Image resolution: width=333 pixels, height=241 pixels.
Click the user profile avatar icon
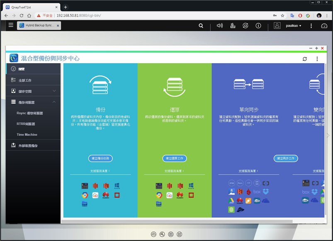277,26
